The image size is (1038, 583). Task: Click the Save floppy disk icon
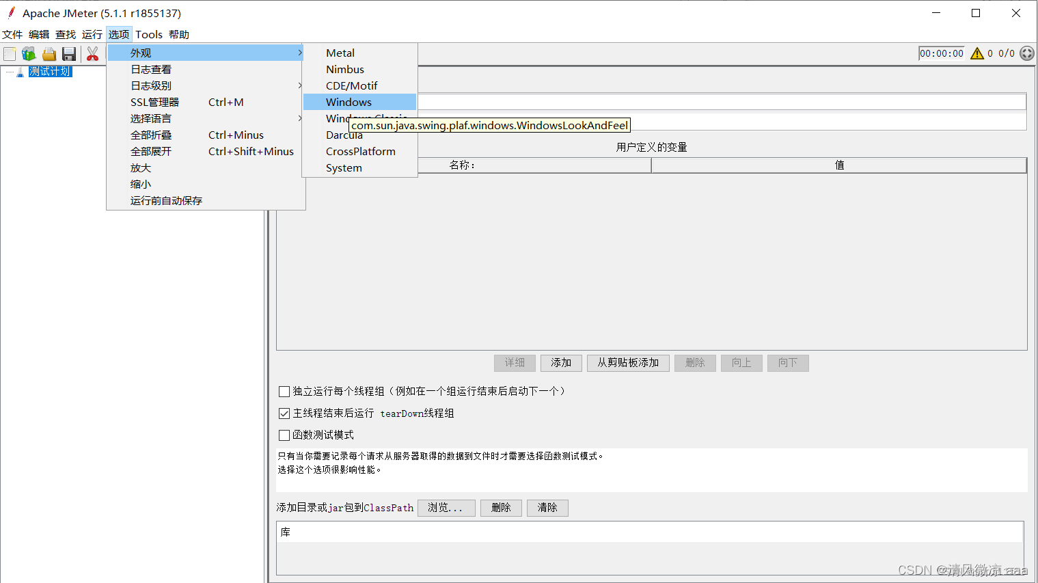click(x=69, y=54)
